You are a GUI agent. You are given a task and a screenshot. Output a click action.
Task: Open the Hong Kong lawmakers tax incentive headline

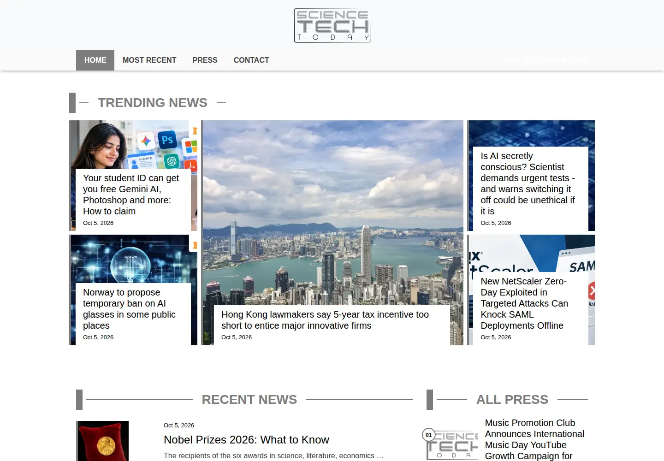(325, 320)
